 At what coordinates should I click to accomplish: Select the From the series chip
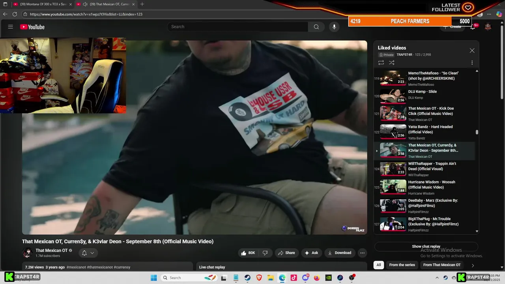(x=402, y=265)
